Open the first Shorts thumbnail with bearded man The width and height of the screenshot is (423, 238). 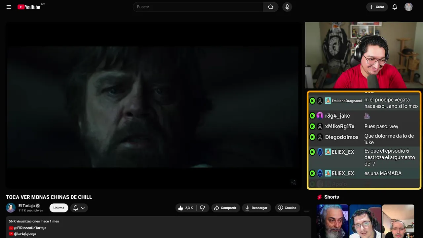[332, 221]
